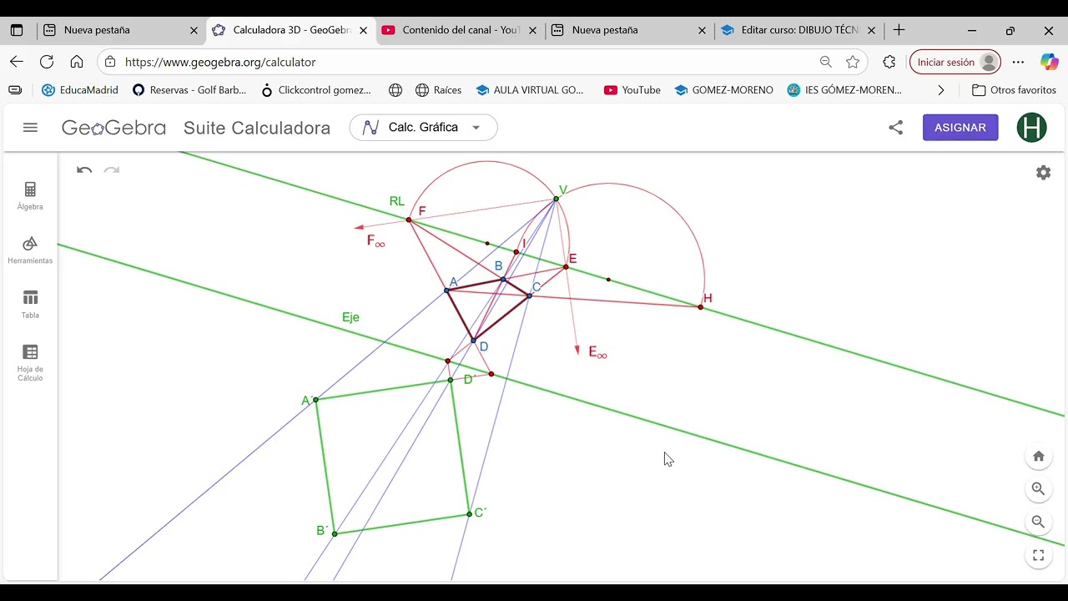Image resolution: width=1068 pixels, height=601 pixels.
Task: Select point V in the construction
Action: [x=556, y=199]
